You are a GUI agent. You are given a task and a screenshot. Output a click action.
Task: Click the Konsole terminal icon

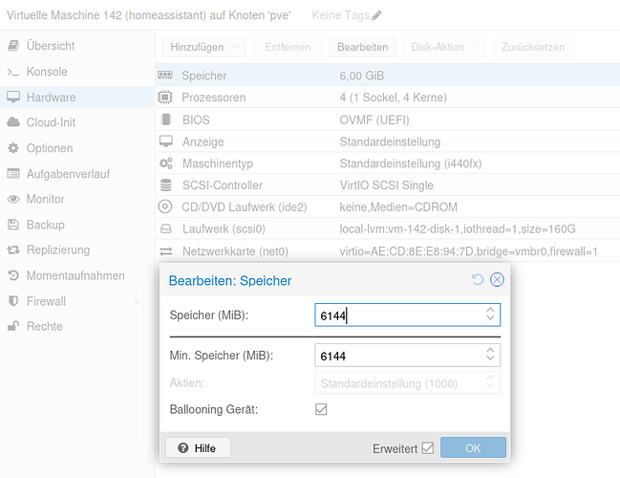[13, 72]
